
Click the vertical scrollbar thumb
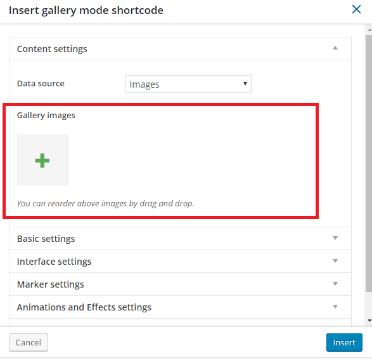click(x=369, y=163)
